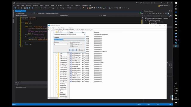The width and height of the screenshot is (191, 107).
Task: Select the Cryptography registry key
Action: click(63, 70)
